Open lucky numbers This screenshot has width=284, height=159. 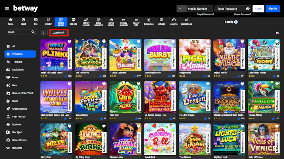click(99, 22)
